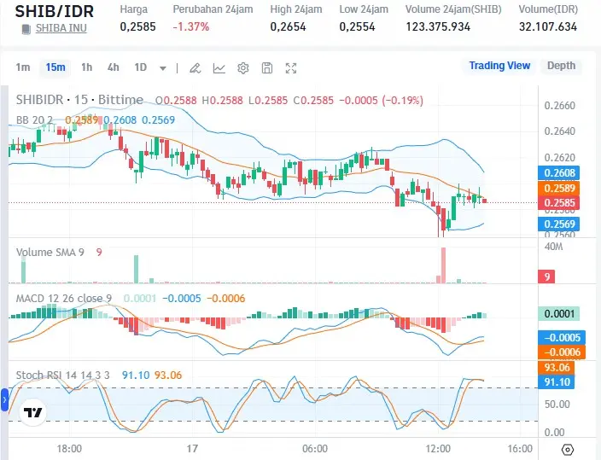Open the more timeframes dropdown arrow

(x=163, y=68)
